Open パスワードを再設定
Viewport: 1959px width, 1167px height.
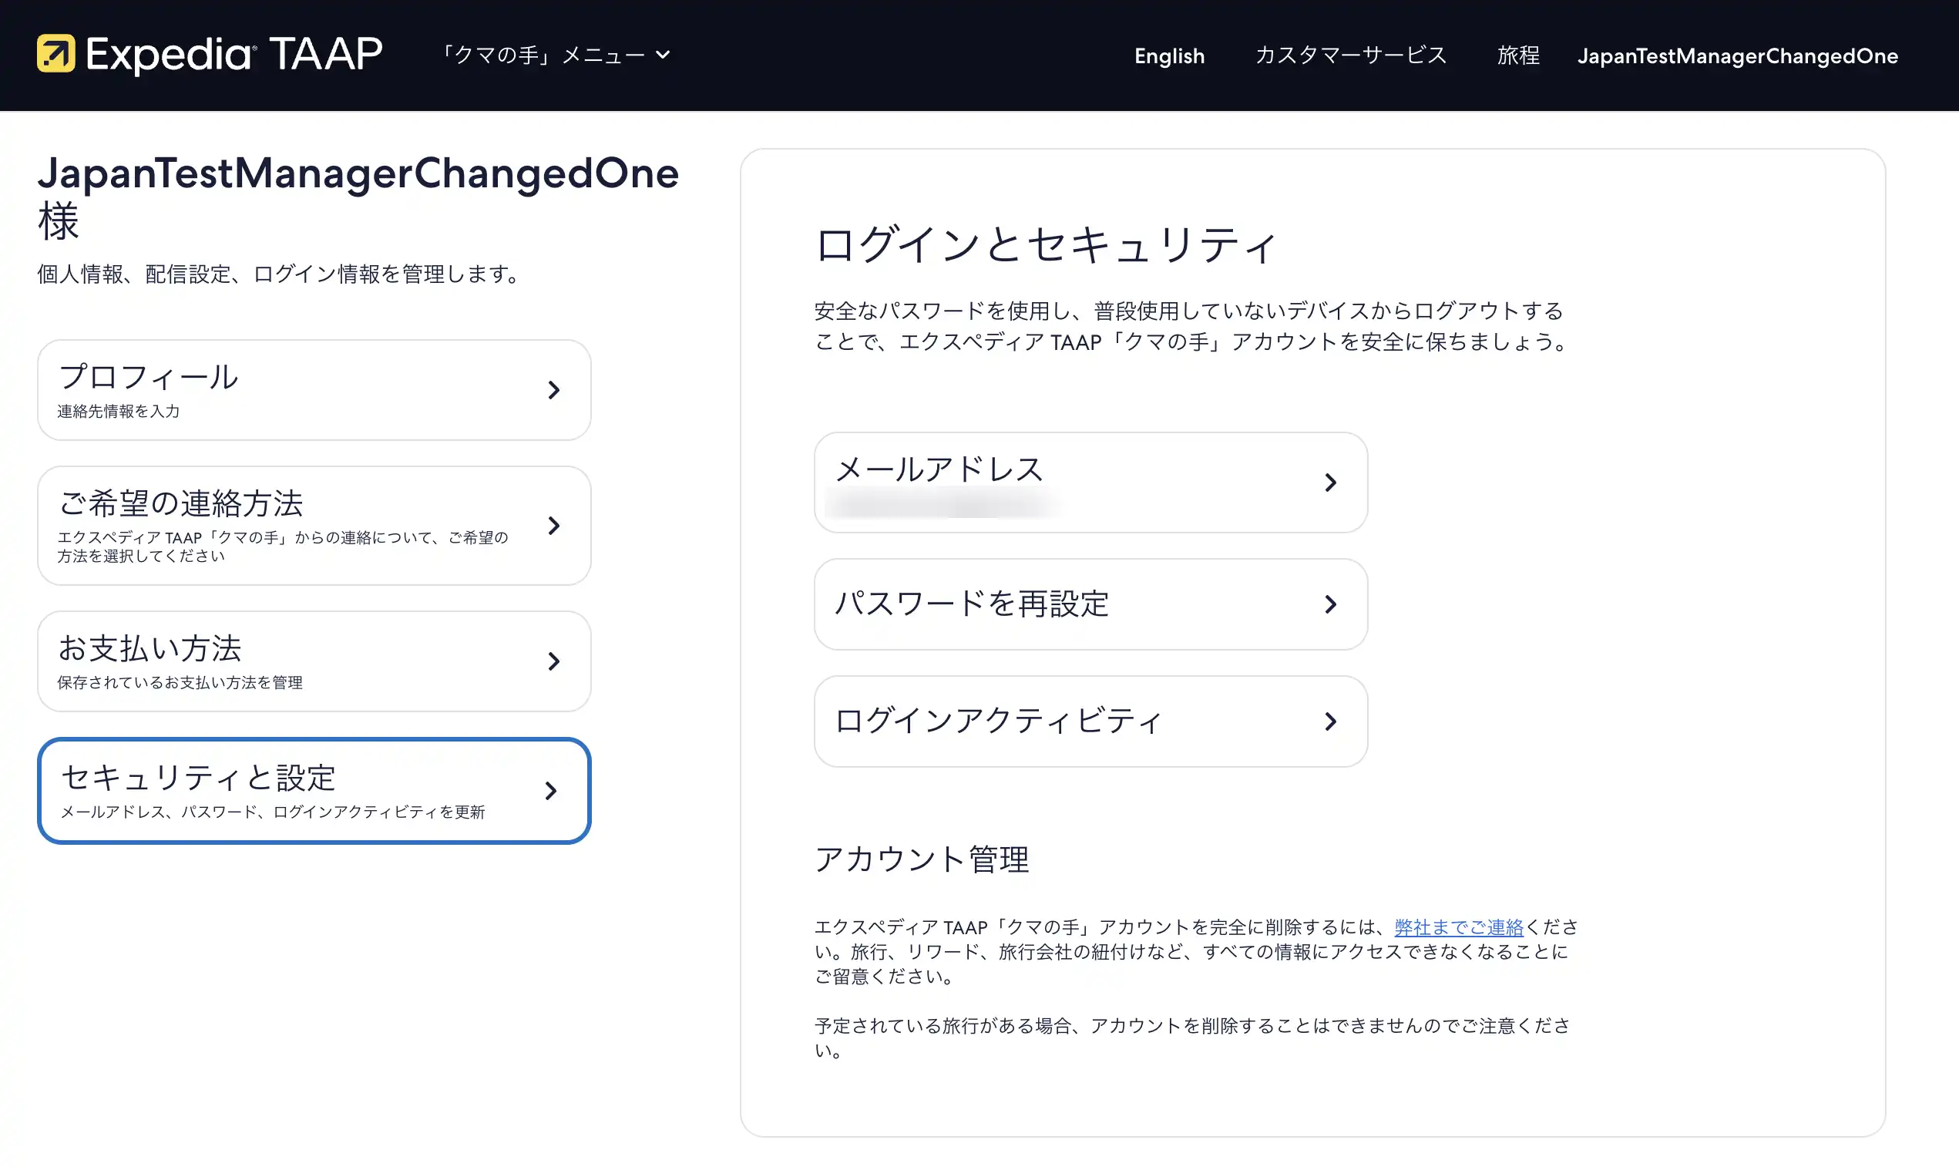(1090, 604)
